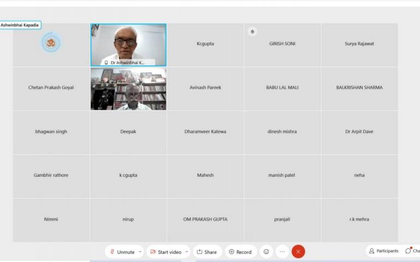This screenshot has height=262, width=420.
Task: Select the dinesh mishra tile
Action: pyautogui.click(x=283, y=133)
